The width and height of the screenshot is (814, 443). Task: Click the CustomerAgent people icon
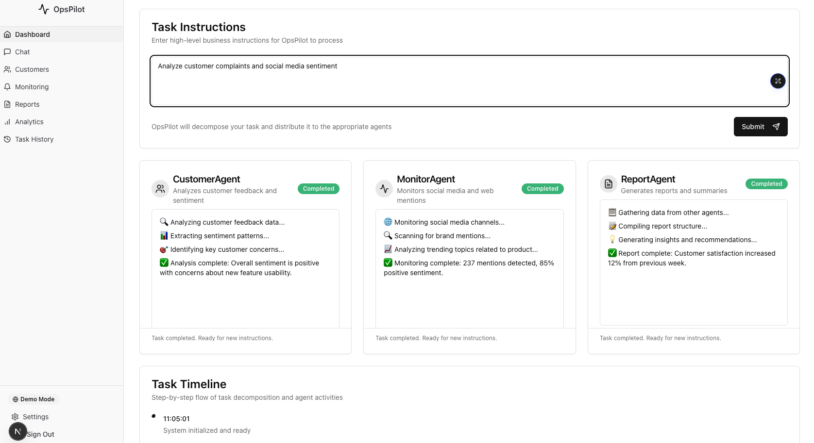coord(160,189)
